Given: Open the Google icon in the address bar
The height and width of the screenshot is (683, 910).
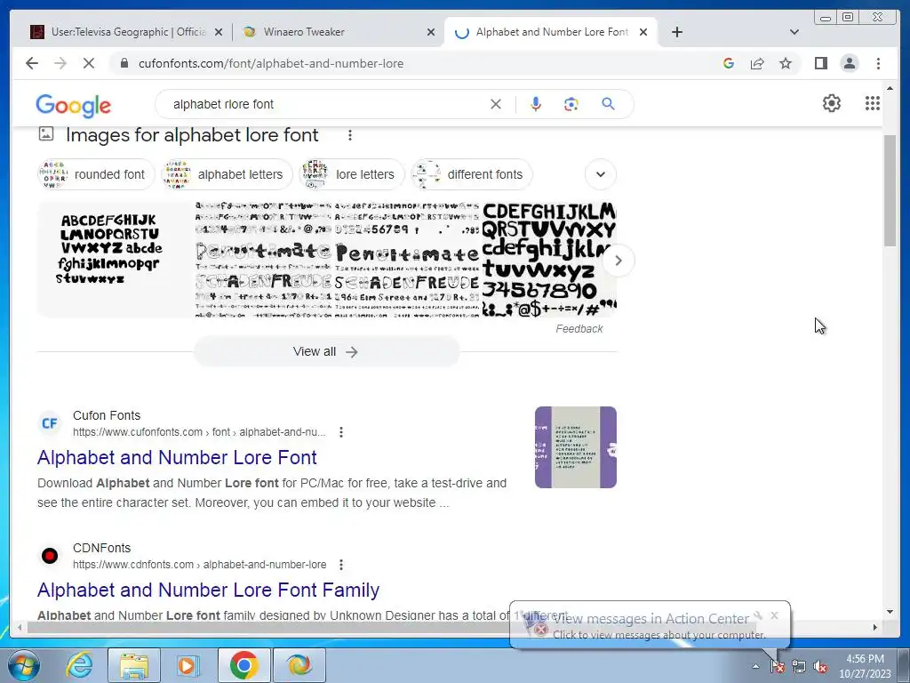Looking at the screenshot, I should pyautogui.click(x=729, y=63).
